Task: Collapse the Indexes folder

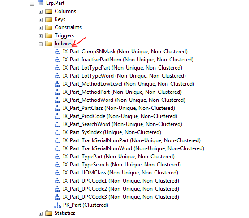Action: [40, 44]
